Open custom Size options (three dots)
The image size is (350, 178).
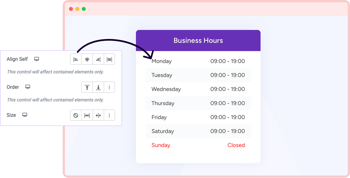pyautogui.click(x=109, y=115)
